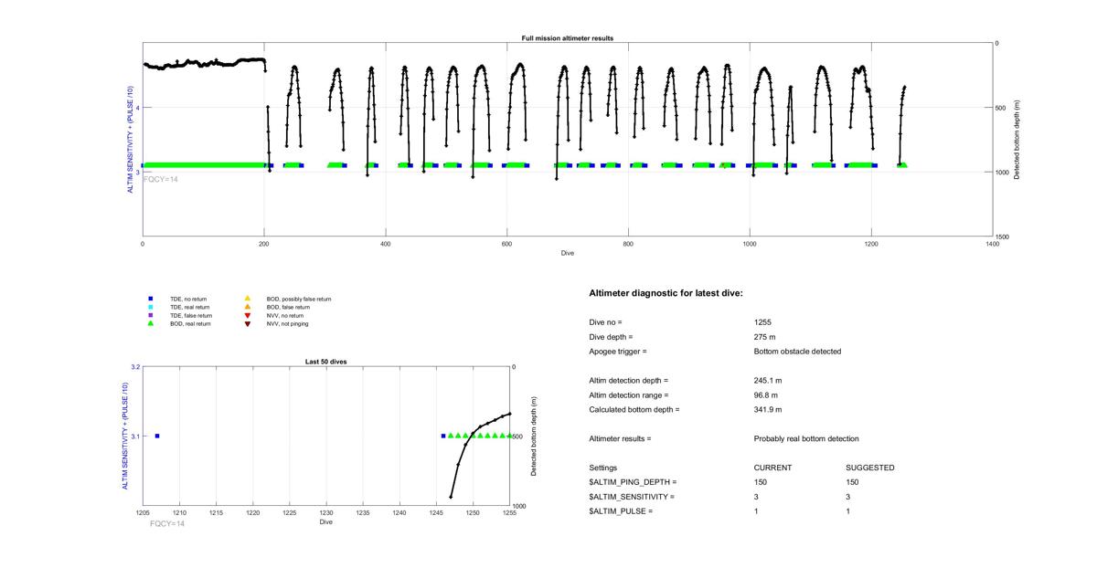Click the green triangle legend marker for BOD, real return

[x=151, y=323]
